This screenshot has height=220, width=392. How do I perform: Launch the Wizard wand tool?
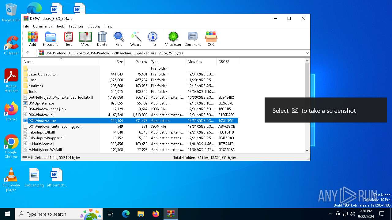(136, 39)
